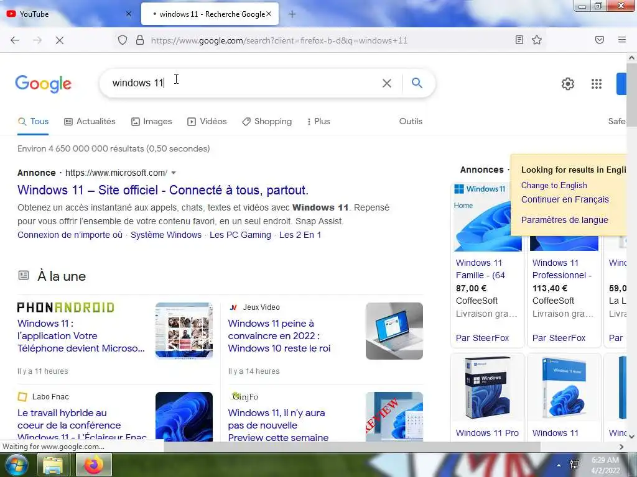Image resolution: width=637 pixels, height=477 pixels.
Task: Click in the Google search input field
Action: pyautogui.click(x=244, y=83)
